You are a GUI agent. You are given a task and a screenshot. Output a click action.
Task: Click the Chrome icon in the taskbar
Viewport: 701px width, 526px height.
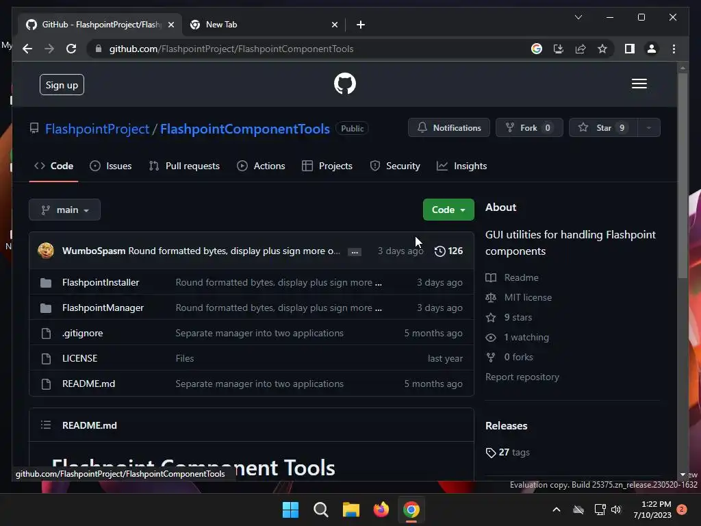coord(411,510)
